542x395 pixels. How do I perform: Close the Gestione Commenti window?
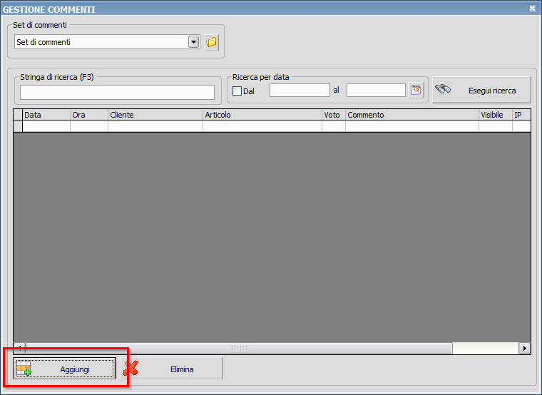pos(532,8)
